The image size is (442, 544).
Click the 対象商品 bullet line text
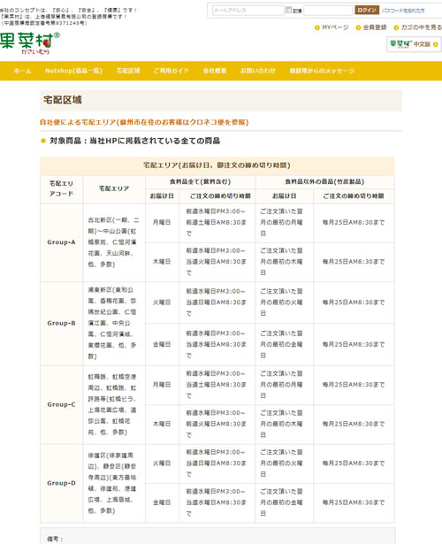[135, 141]
